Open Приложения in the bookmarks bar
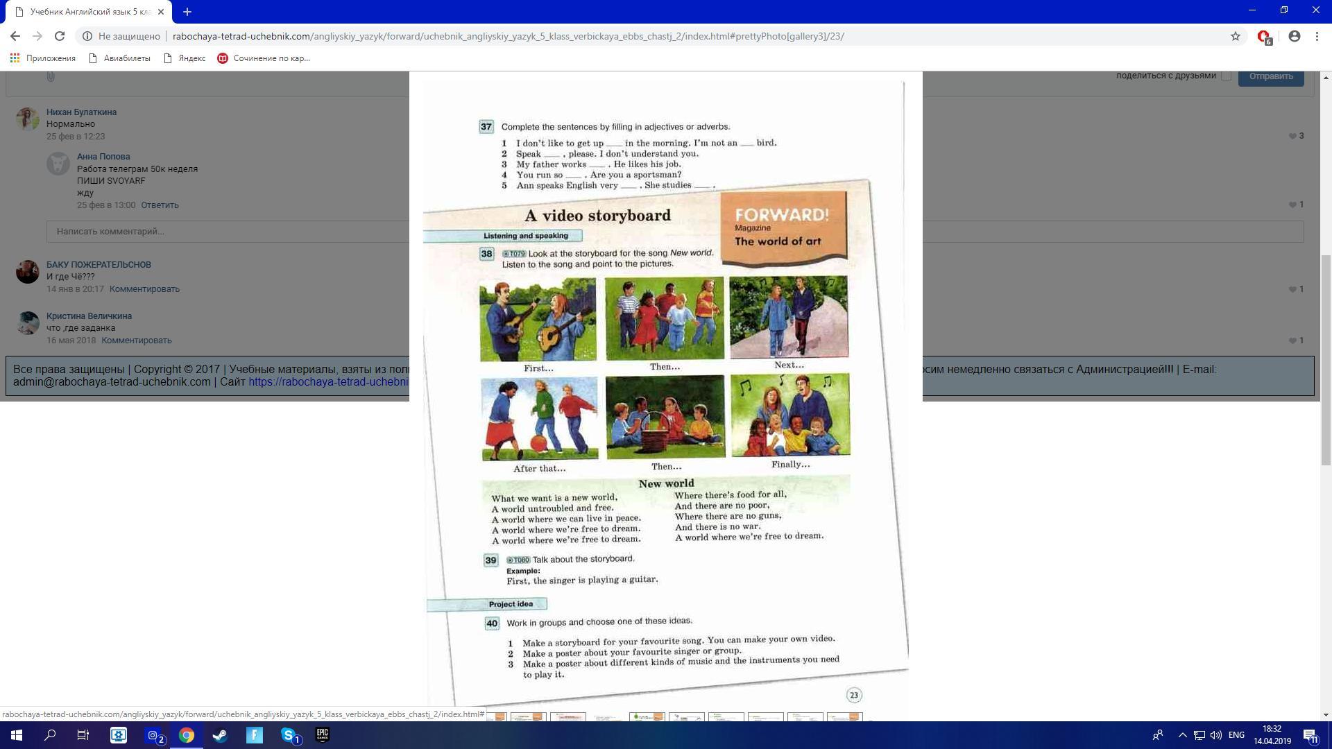 43,58
